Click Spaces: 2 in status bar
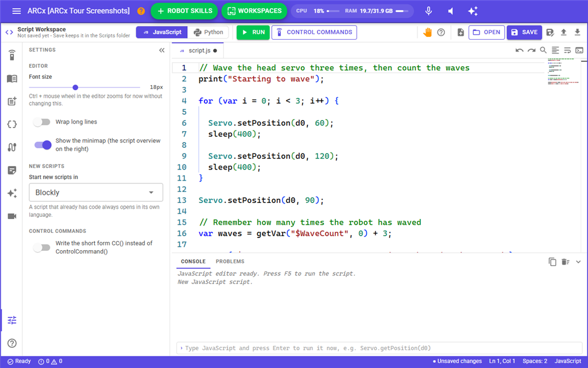The width and height of the screenshot is (588, 368). (535, 361)
